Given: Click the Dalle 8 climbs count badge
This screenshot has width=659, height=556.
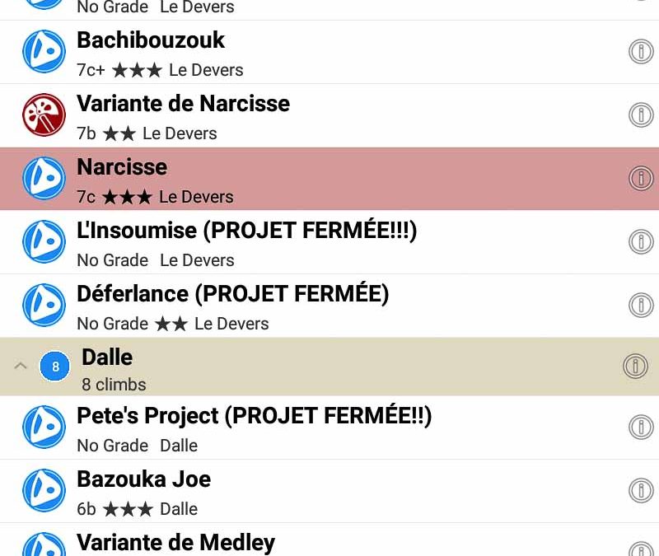Looking at the screenshot, I should 55,367.
